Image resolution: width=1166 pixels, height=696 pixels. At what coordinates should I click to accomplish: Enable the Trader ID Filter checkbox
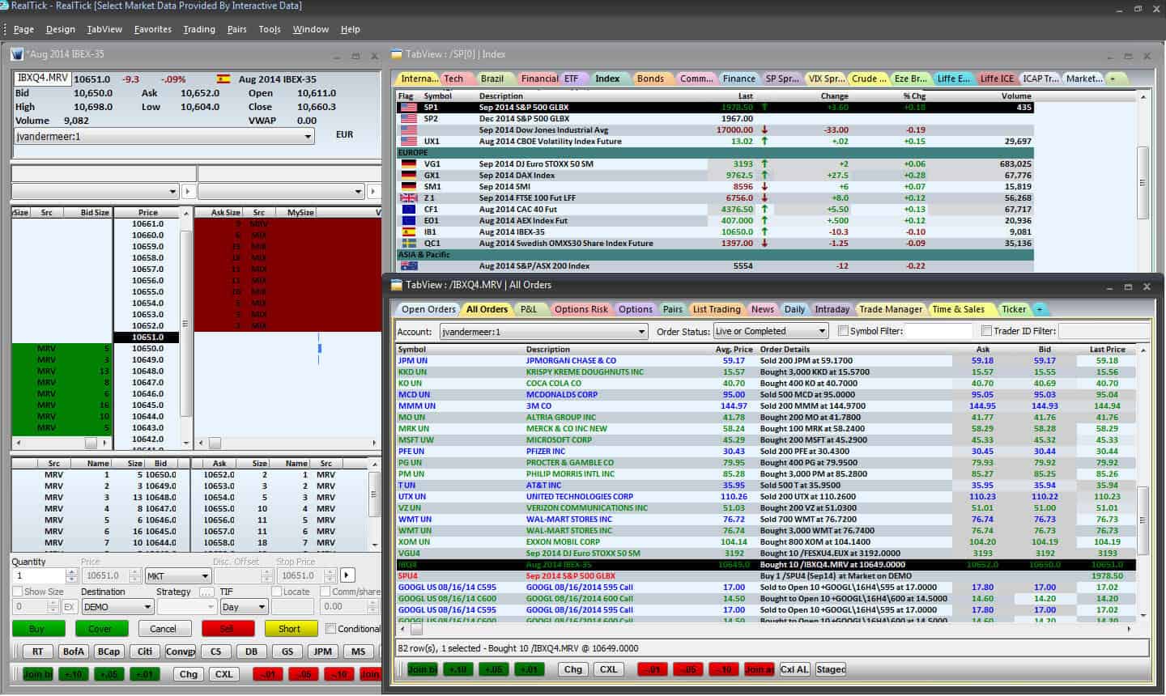(986, 330)
